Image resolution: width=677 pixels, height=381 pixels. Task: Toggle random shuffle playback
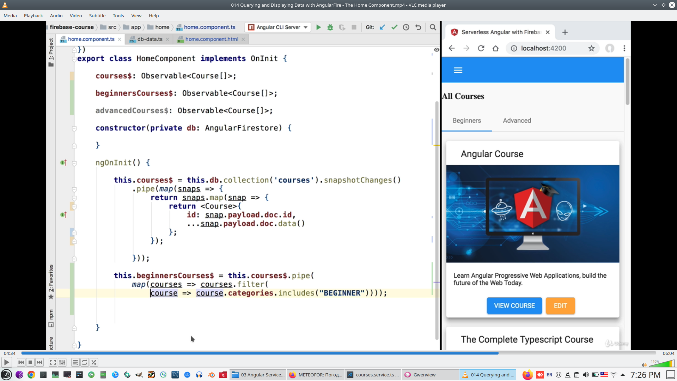click(x=94, y=362)
